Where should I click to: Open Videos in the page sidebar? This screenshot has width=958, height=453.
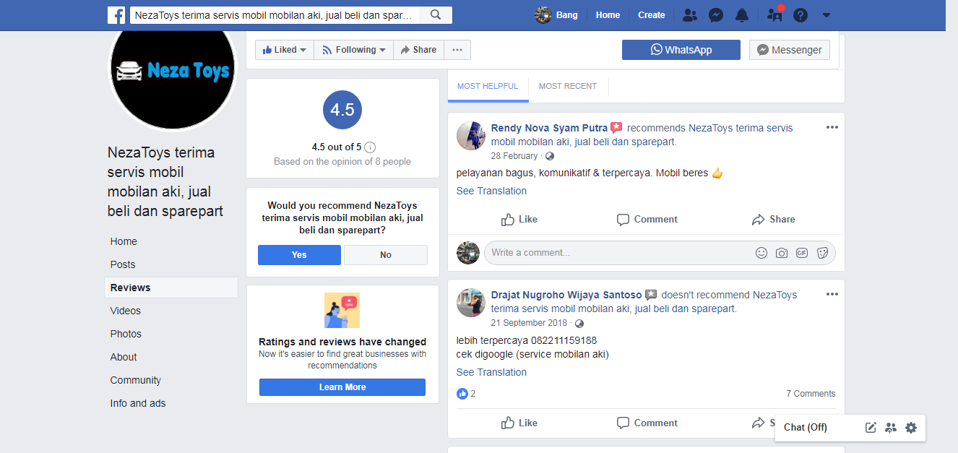tap(126, 311)
